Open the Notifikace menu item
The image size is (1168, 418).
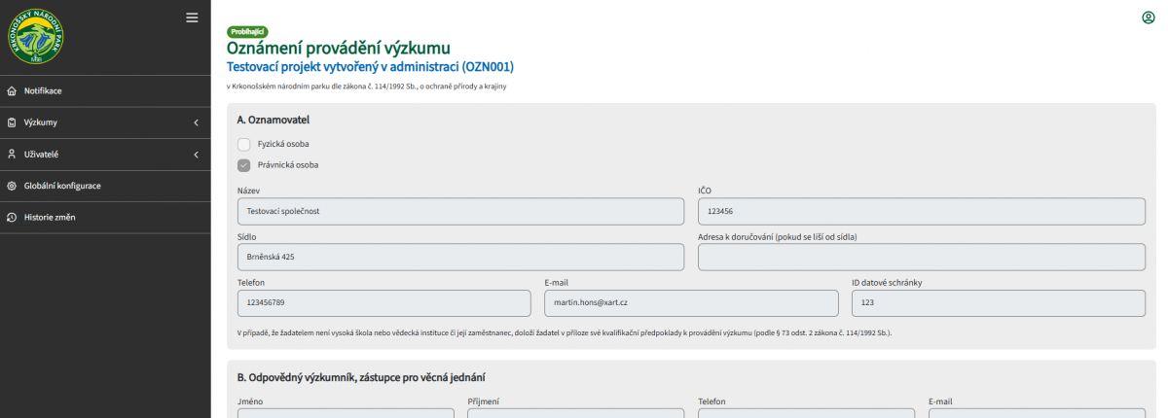(x=43, y=91)
